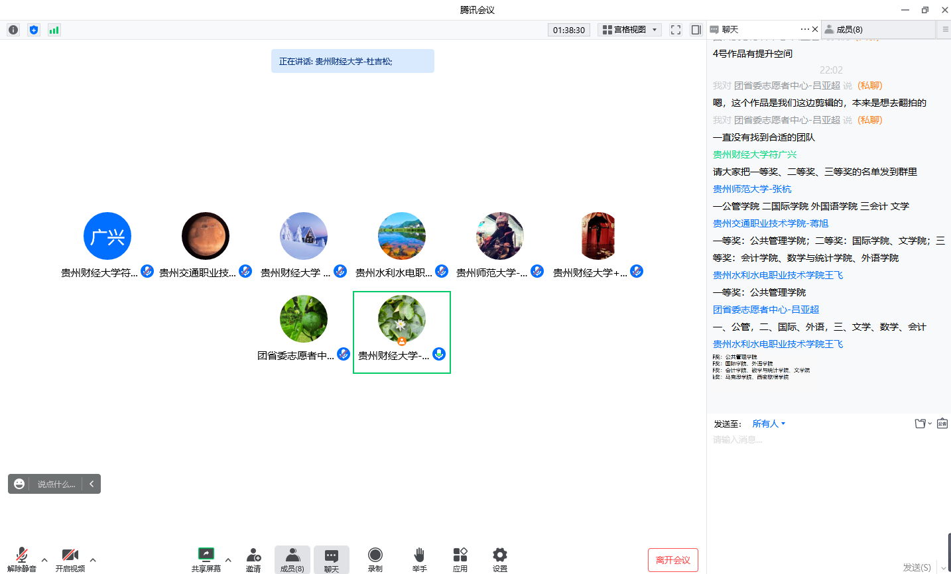Invite participants with the 邀请 icon
The image size is (951, 574).
(x=253, y=559)
